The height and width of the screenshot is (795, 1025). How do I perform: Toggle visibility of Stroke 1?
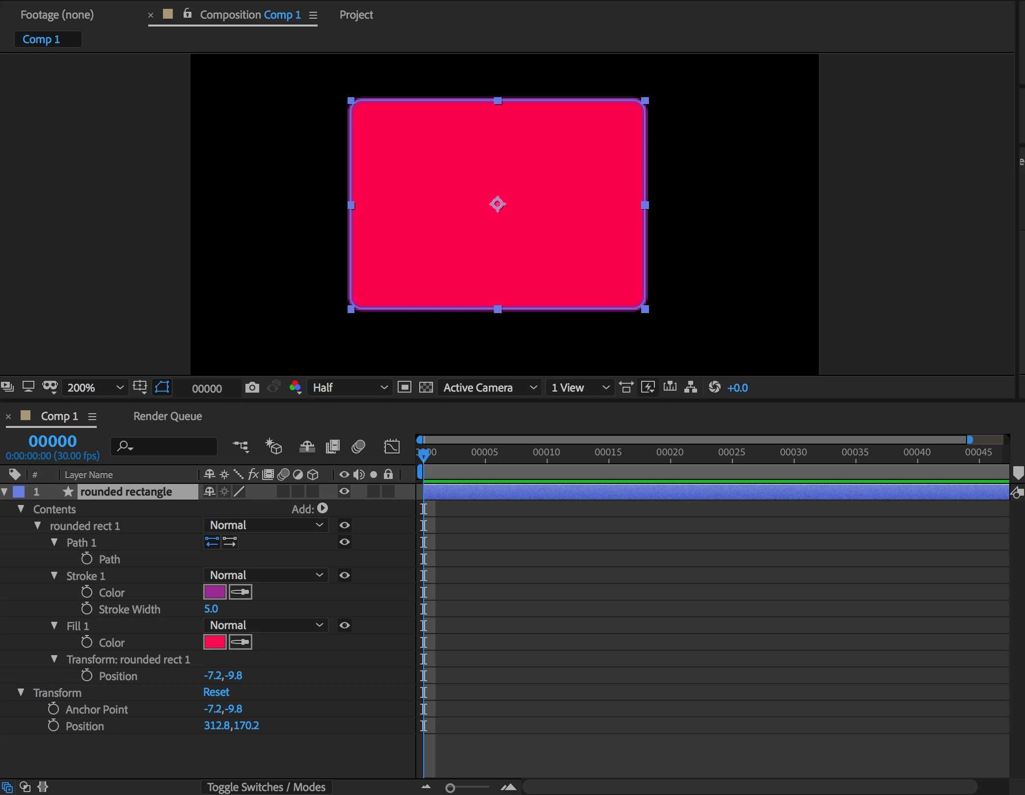pyautogui.click(x=344, y=575)
